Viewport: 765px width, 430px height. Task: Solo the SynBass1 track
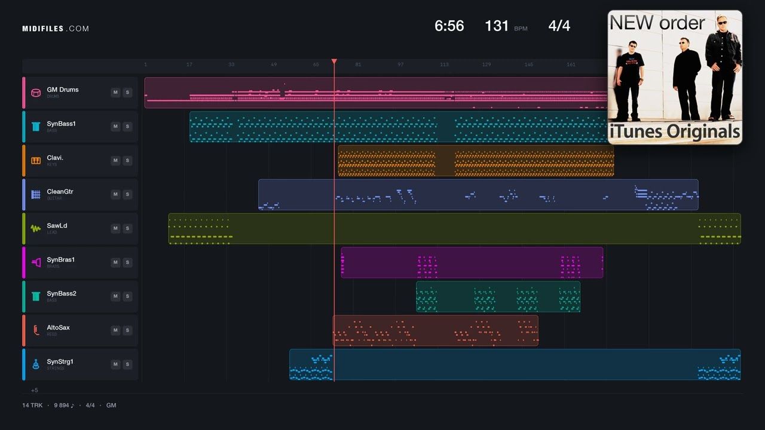[127, 127]
